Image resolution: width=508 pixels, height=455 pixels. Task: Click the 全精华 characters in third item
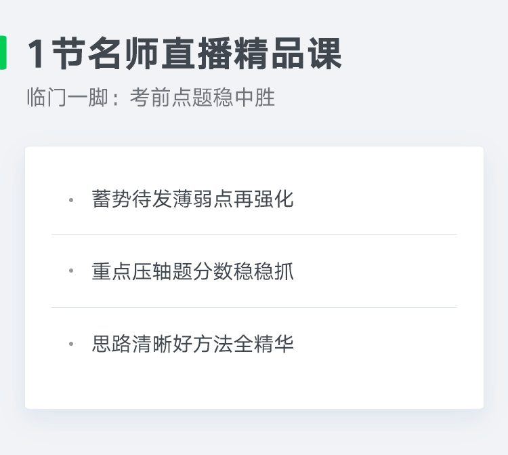(x=263, y=344)
